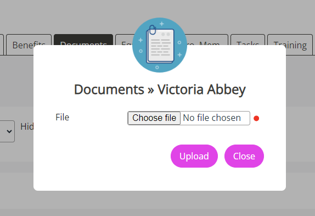The image size is (315, 216).
Task: Click the partially hidden 'Hid' label
Action: pyautogui.click(x=27, y=127)
